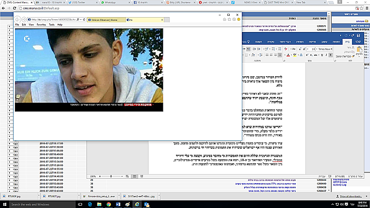Click the Italic button in Word ribbon
Image resolution: width=370 pixels, height=208 pixels.
click(x=326, y=55)
